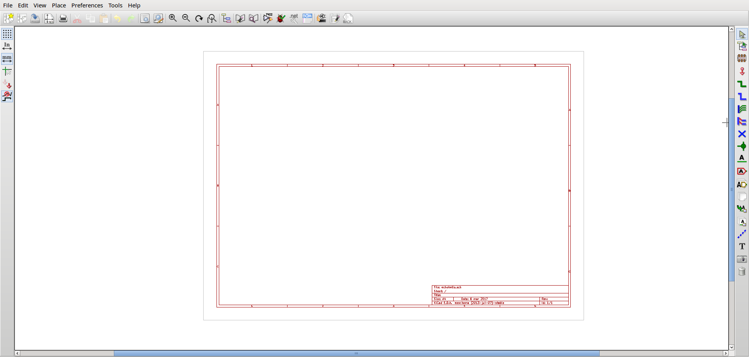This screenshot has width=749, height=357.
Task: Select the Place Junction tool
Action: pyautogui.click(x=742, y=146)
